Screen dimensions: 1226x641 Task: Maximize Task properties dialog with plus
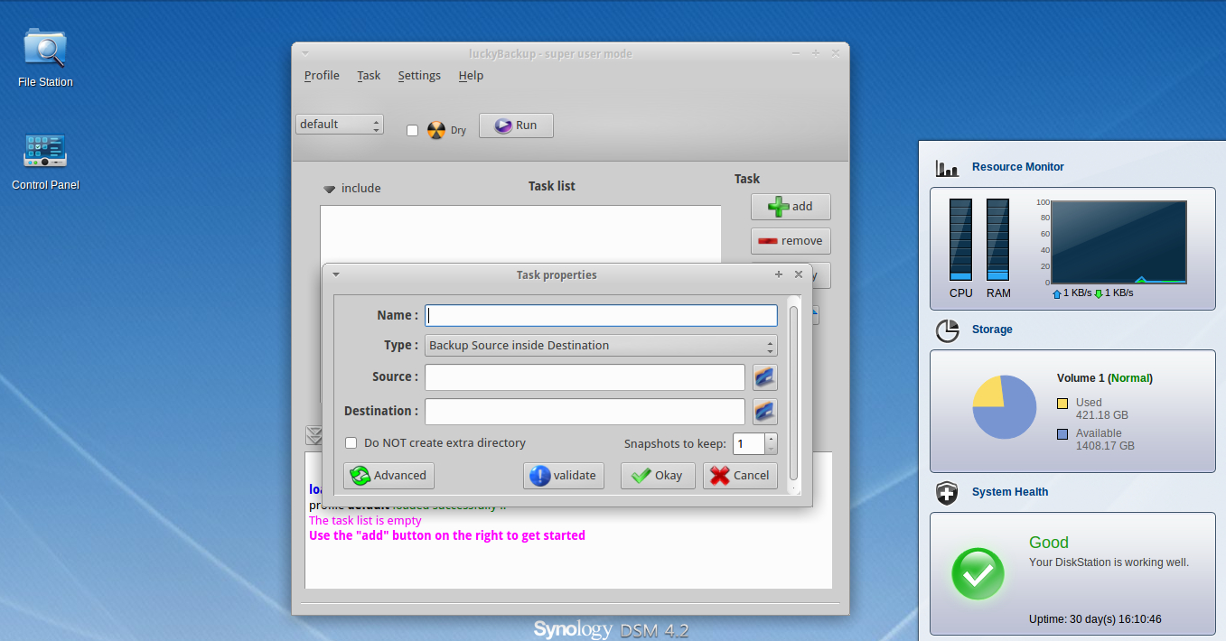pyautogui.click(x=779, y=274)
